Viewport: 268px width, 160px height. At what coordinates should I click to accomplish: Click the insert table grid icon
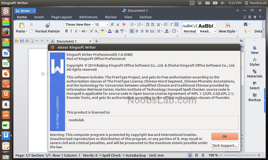pyautogui.click(x=165, y=24)
